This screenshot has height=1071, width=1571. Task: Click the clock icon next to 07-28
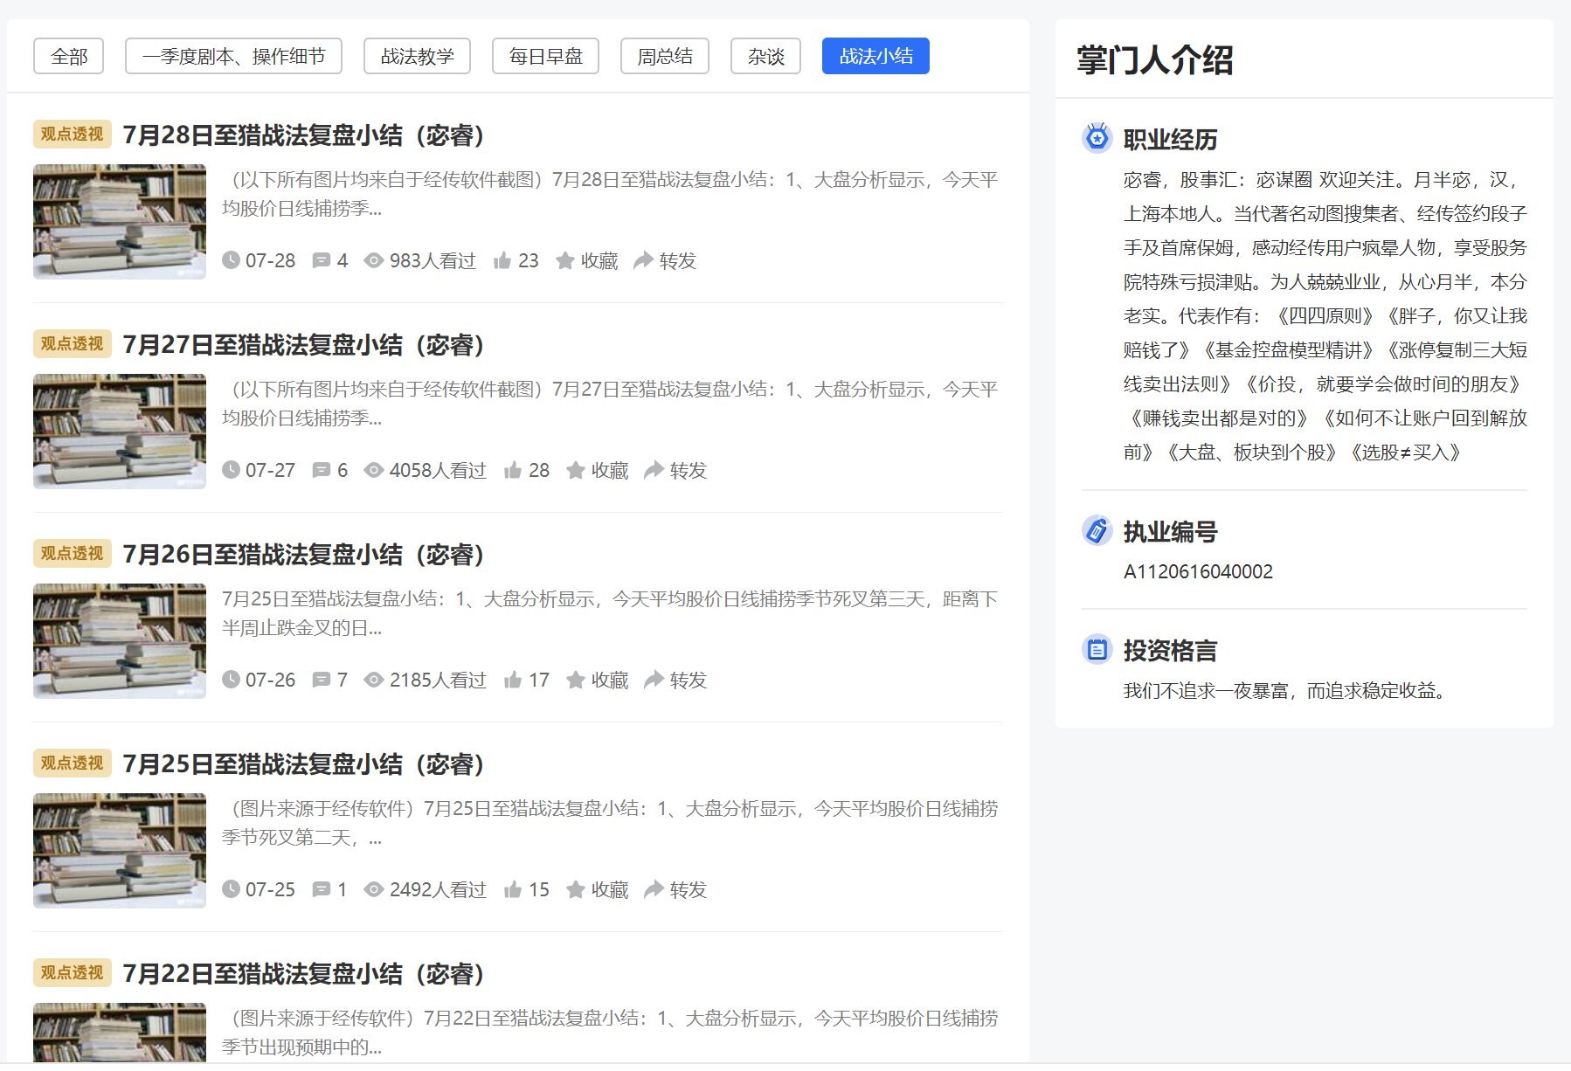[231, 260]
